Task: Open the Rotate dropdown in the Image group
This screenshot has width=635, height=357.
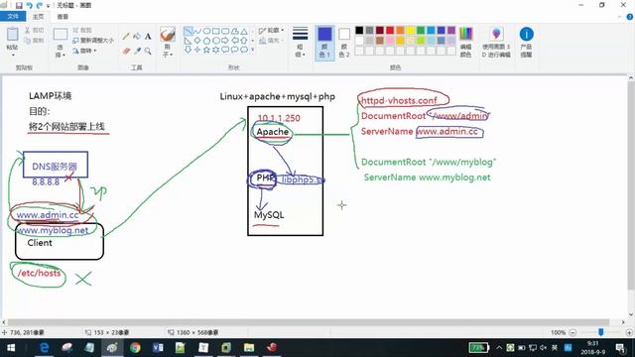Action: pos(84,51)
